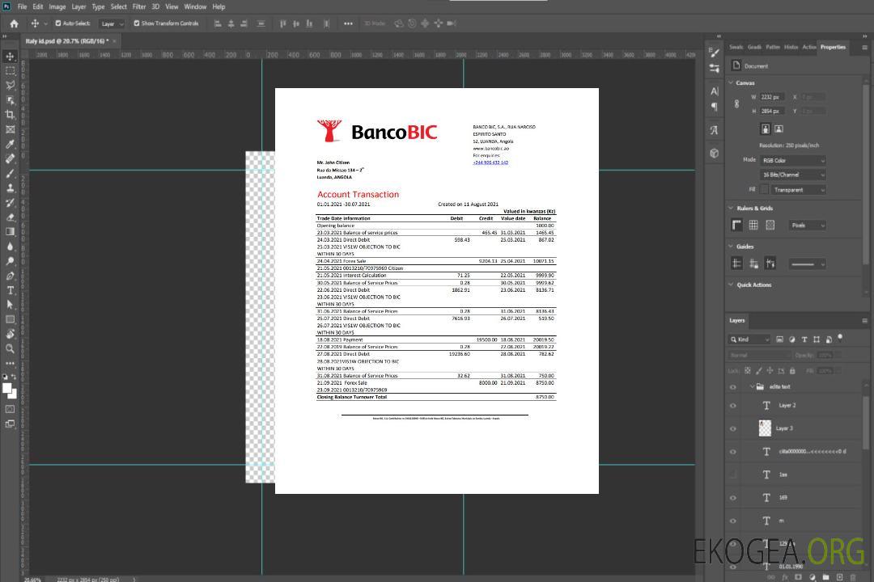874x582 pixels.
Task: Toggle Show Transform Controls checkbox
Action: [137, 23]
